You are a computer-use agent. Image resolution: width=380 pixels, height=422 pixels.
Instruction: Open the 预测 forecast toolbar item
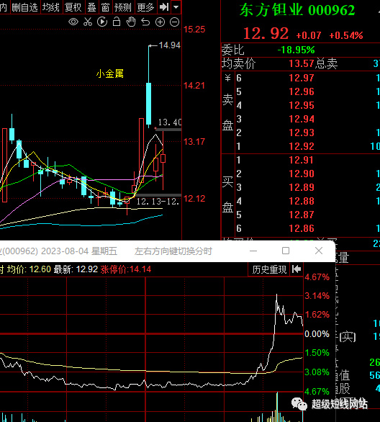(x=122, y=7)
